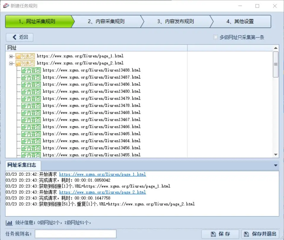Image resolution: width=284 pixels, height=240 pixels.
Task: Select URL Xiuren13468.html row text
Action: click(x=92, y=113)
